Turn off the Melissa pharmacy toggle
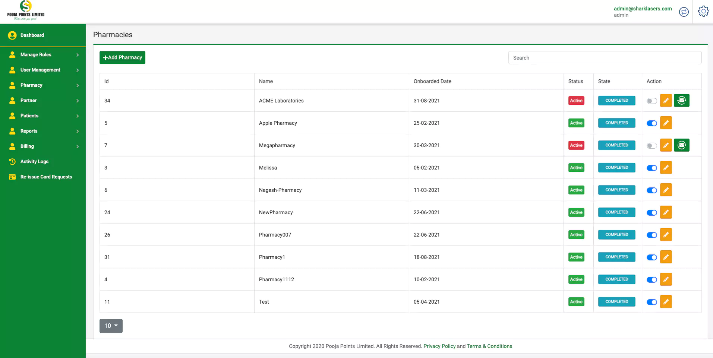 coord(652,168)
